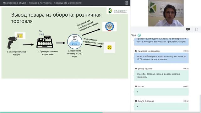Click the chat scroll-down arrow icon
The height and width of the screenshot is (113, 201).
pos(139,35)
